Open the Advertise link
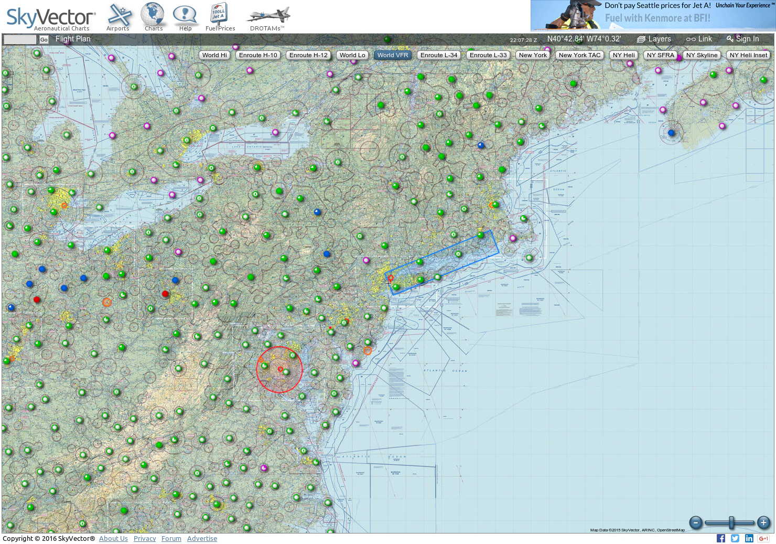This screenshot has height=544, width=776. (x=202, y=538)
